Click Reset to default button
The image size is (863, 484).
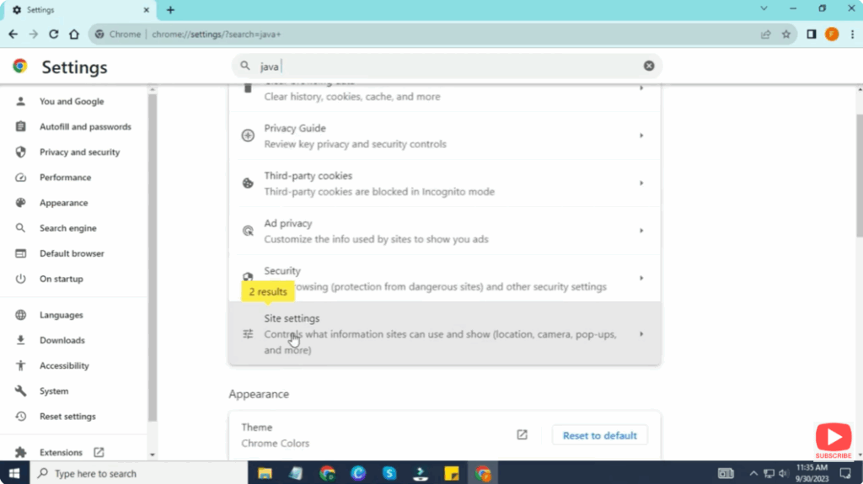click(599, 435)
